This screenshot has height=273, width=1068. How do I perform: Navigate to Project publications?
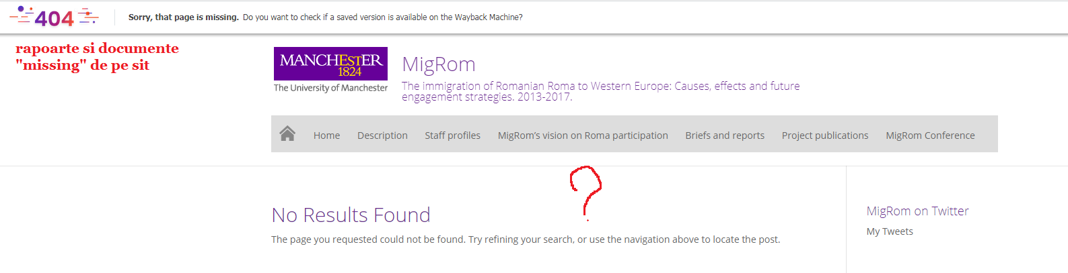(x=825, y=135)
